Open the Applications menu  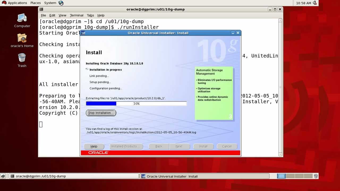pos(17,3)
